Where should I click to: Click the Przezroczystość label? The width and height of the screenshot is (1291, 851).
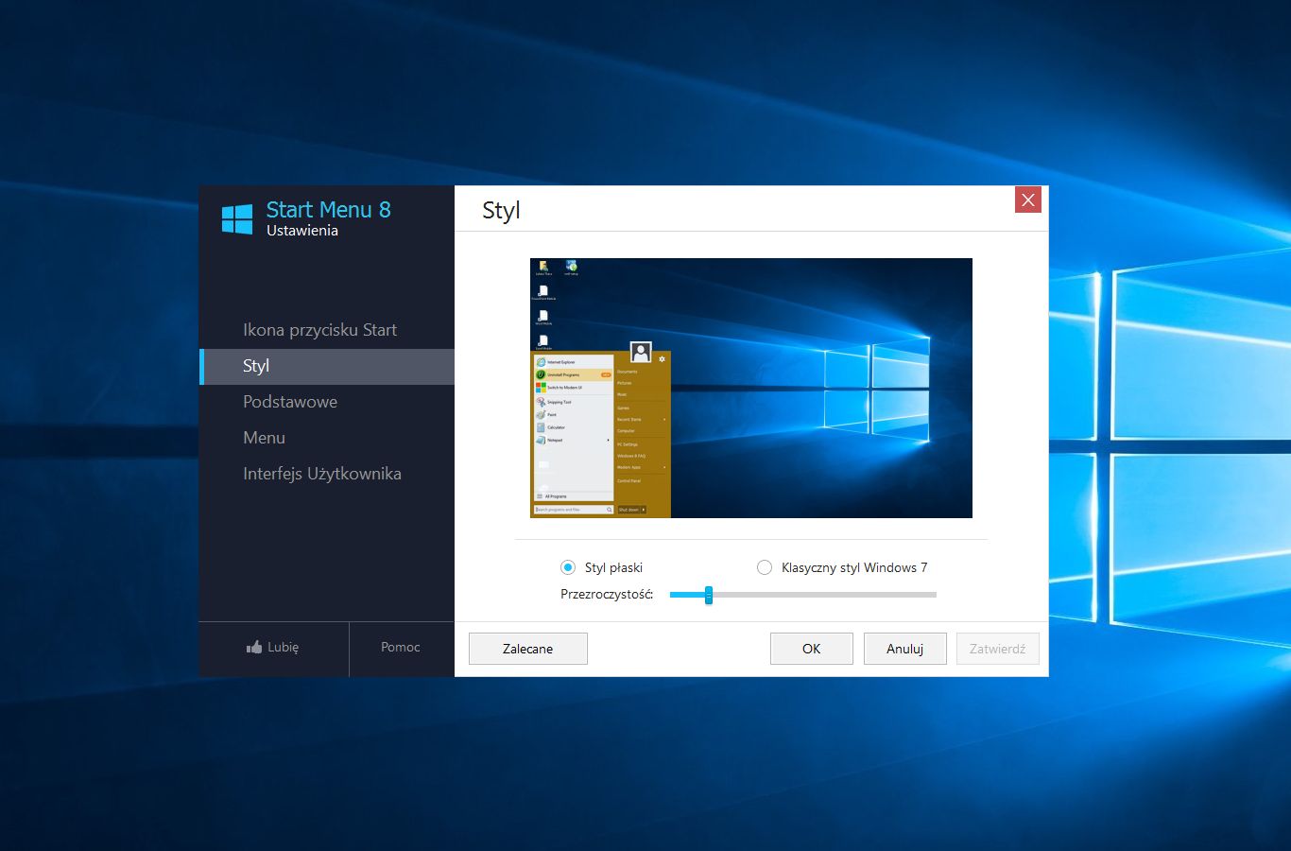point(607,595)
